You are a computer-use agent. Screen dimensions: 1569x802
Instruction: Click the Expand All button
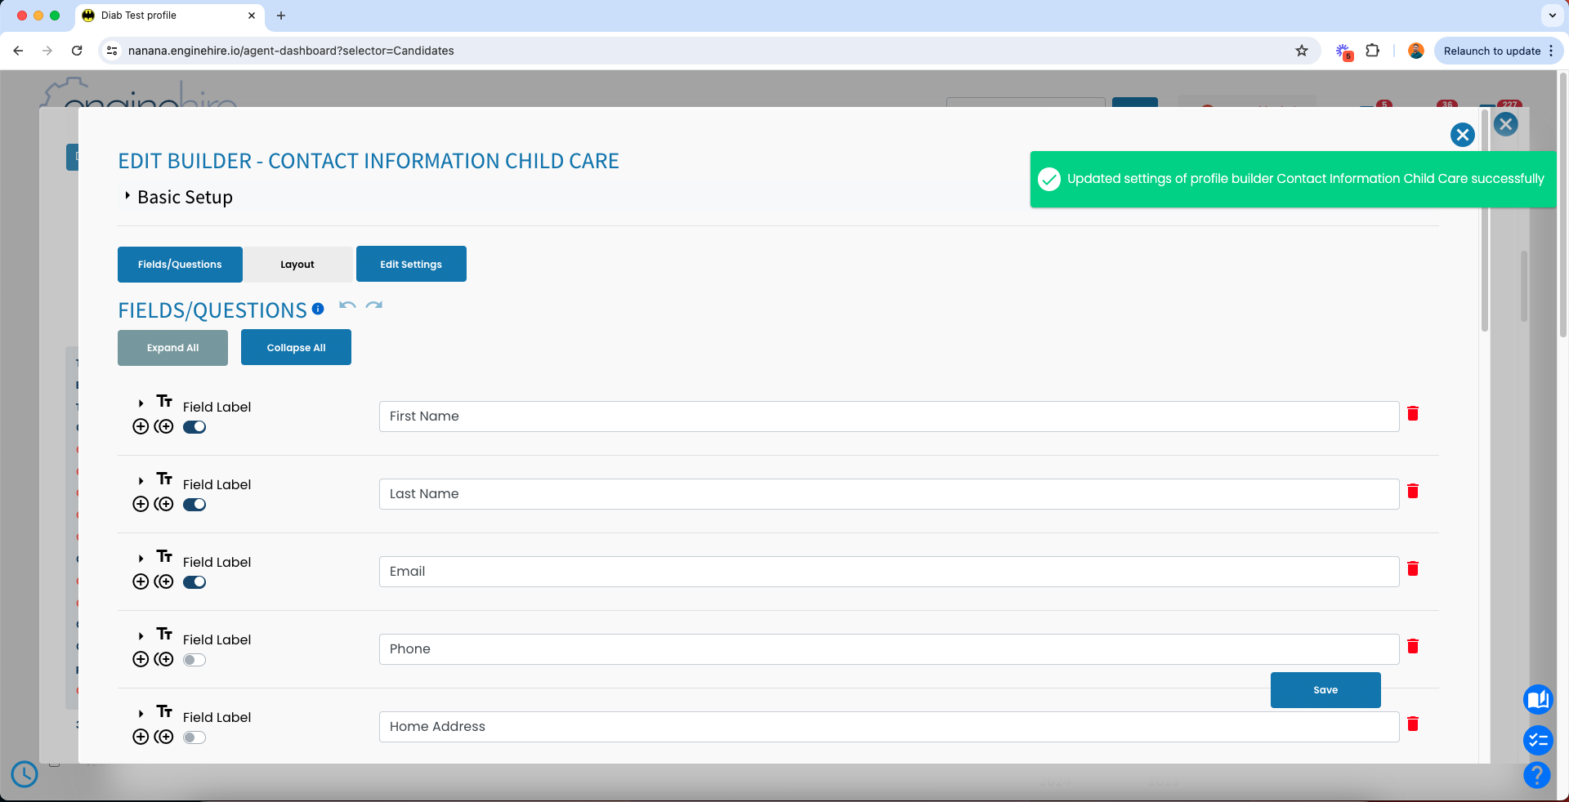(x=172, y=347)
